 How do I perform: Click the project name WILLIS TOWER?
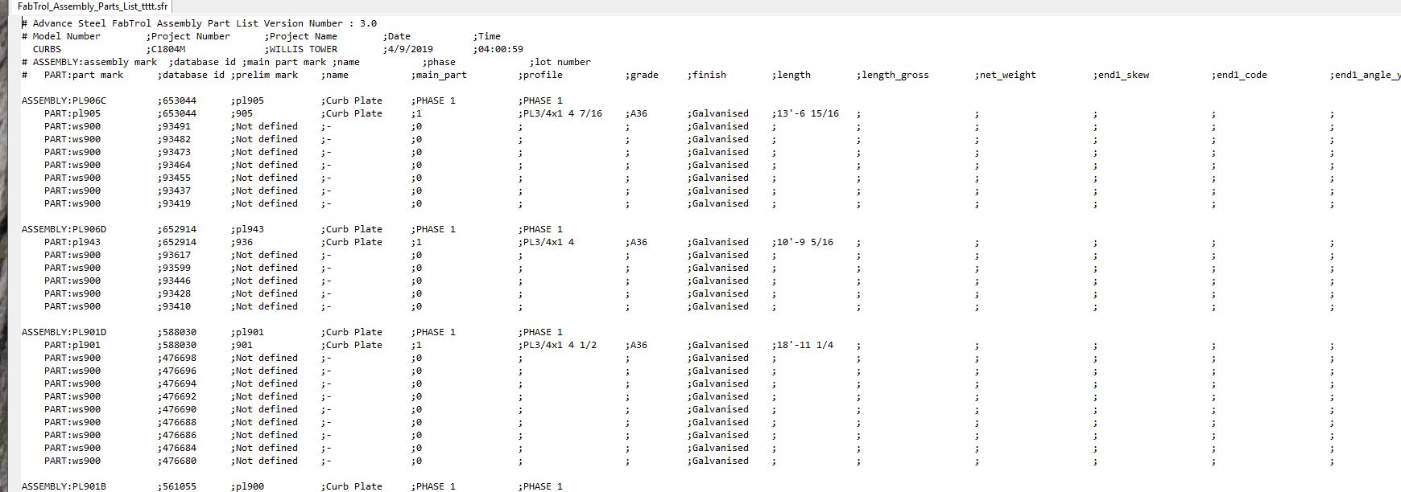pos(304,49)
